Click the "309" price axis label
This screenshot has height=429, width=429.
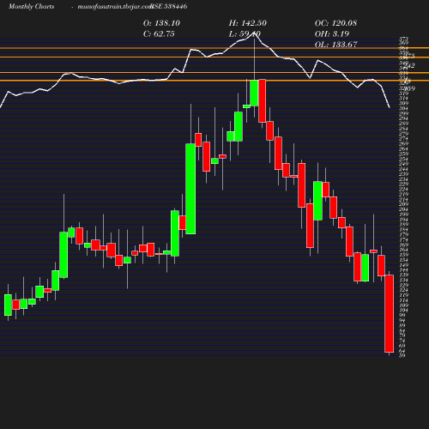403,103
